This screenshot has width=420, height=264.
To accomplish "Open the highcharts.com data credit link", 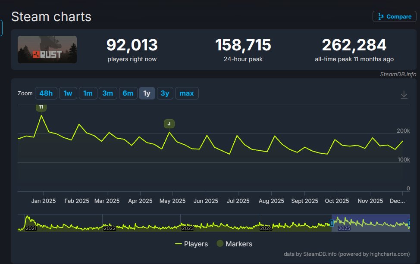I will pos(347,254).
